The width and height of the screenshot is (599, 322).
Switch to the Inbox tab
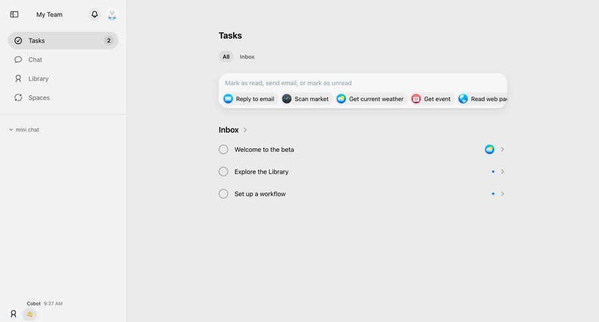pyautogui.click(x=247, y=57)
